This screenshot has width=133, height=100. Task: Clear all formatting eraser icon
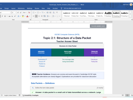29,13
